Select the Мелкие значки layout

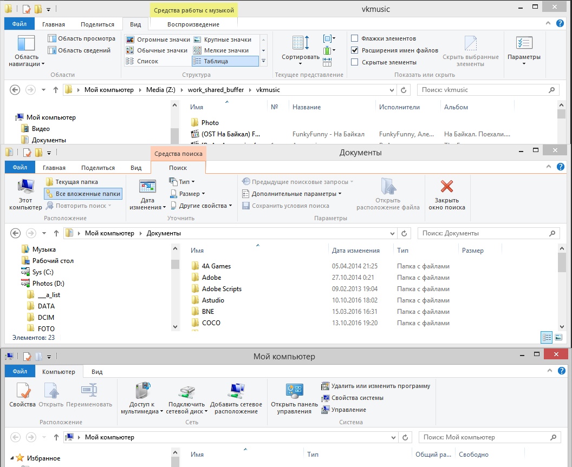coord(220,50)
